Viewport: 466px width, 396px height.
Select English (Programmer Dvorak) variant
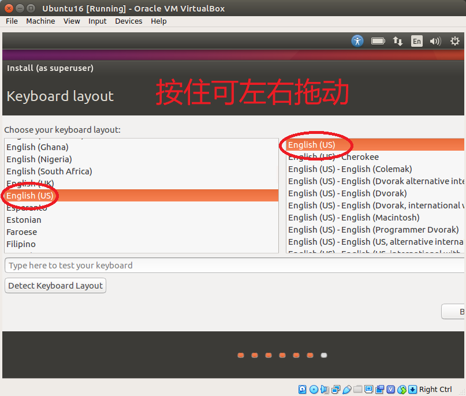pos(375,230)
